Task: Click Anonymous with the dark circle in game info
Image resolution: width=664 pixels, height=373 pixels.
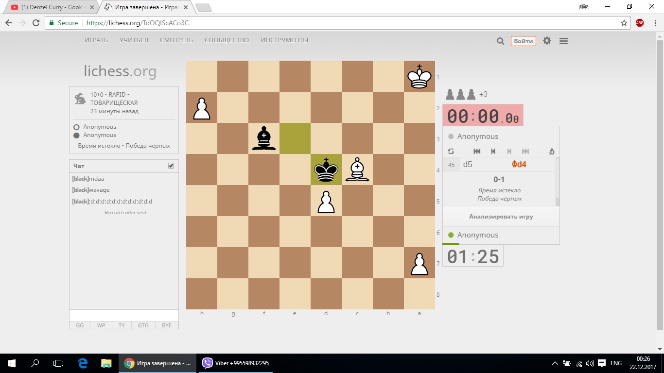Action: (100, 135)
